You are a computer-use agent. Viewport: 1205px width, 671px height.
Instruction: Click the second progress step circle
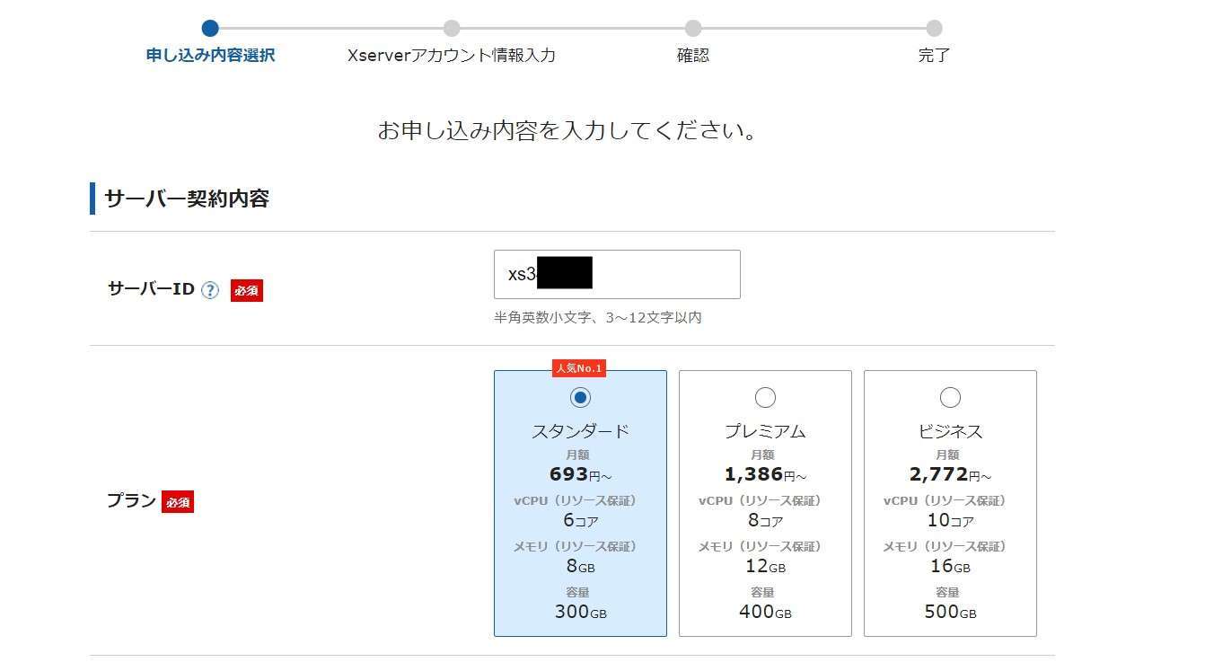click(452, 28)
